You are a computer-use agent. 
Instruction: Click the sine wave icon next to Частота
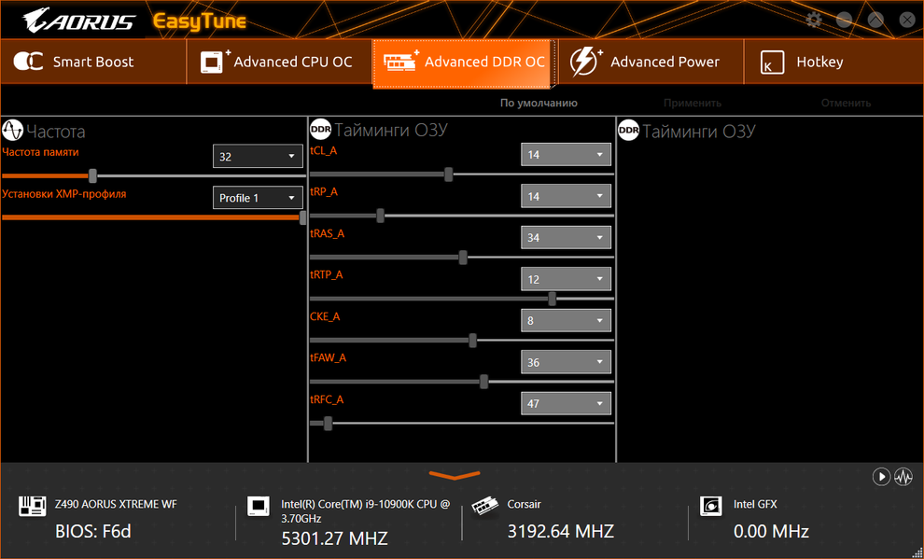click(x=12, y=130)
